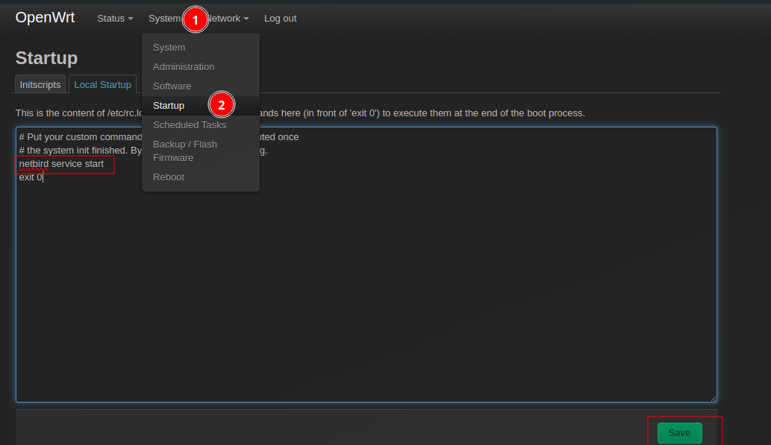The width and height of the screenshot is (771, 445).
Task: Expand the Network dropdown menu
Action: (223, 18)
